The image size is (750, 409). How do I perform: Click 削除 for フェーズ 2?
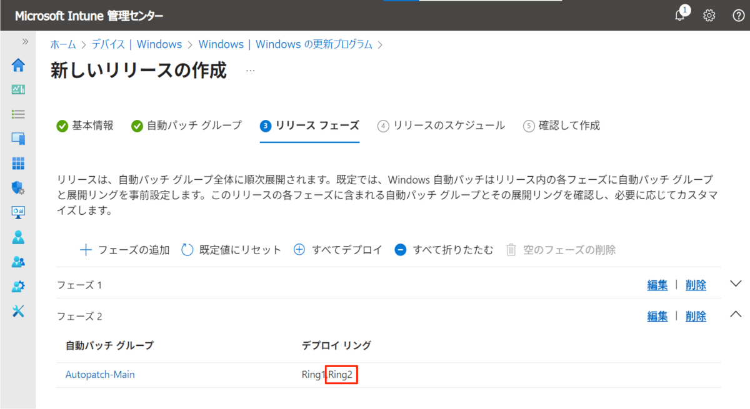(696, 316)
